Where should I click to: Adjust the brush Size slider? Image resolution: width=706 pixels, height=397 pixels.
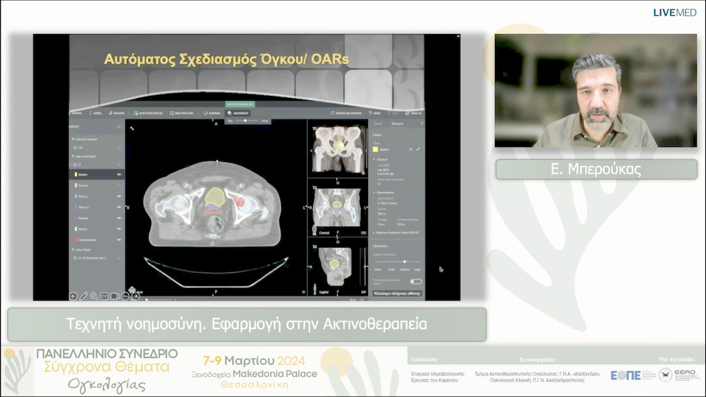point(246,121)
